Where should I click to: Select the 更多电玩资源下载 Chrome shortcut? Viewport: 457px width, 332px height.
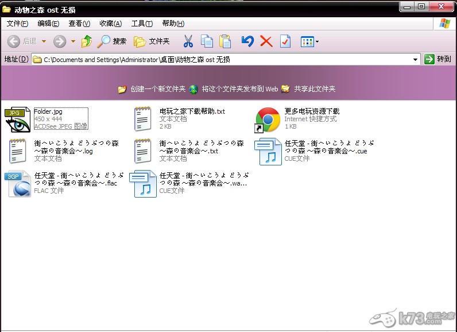click(x=312, y=111)
